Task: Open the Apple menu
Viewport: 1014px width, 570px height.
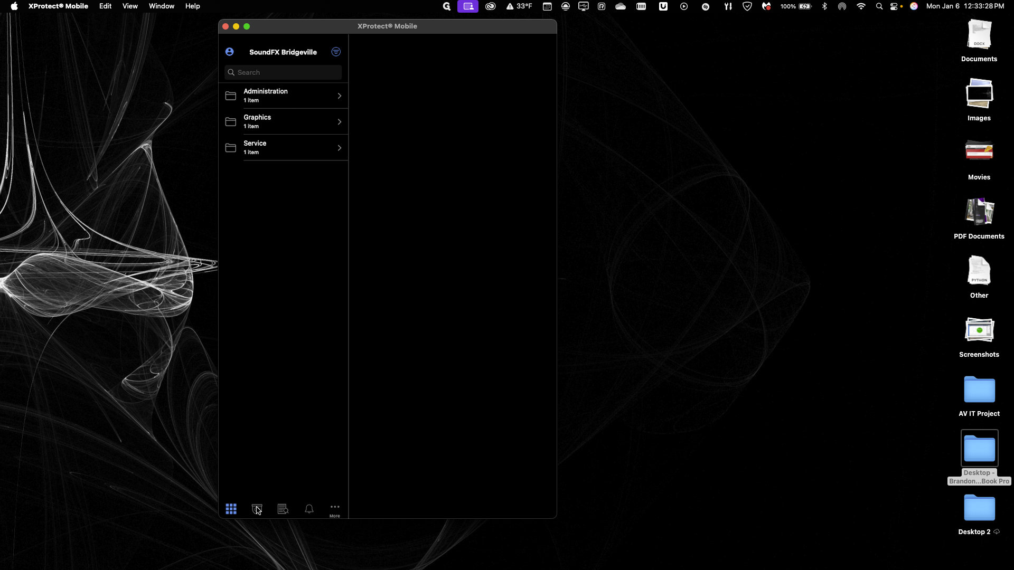Action: [14, 6]
